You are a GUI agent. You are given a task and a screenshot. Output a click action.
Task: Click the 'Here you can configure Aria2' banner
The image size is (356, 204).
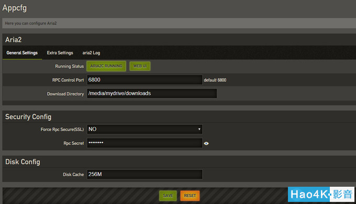[x=179, y=23]
